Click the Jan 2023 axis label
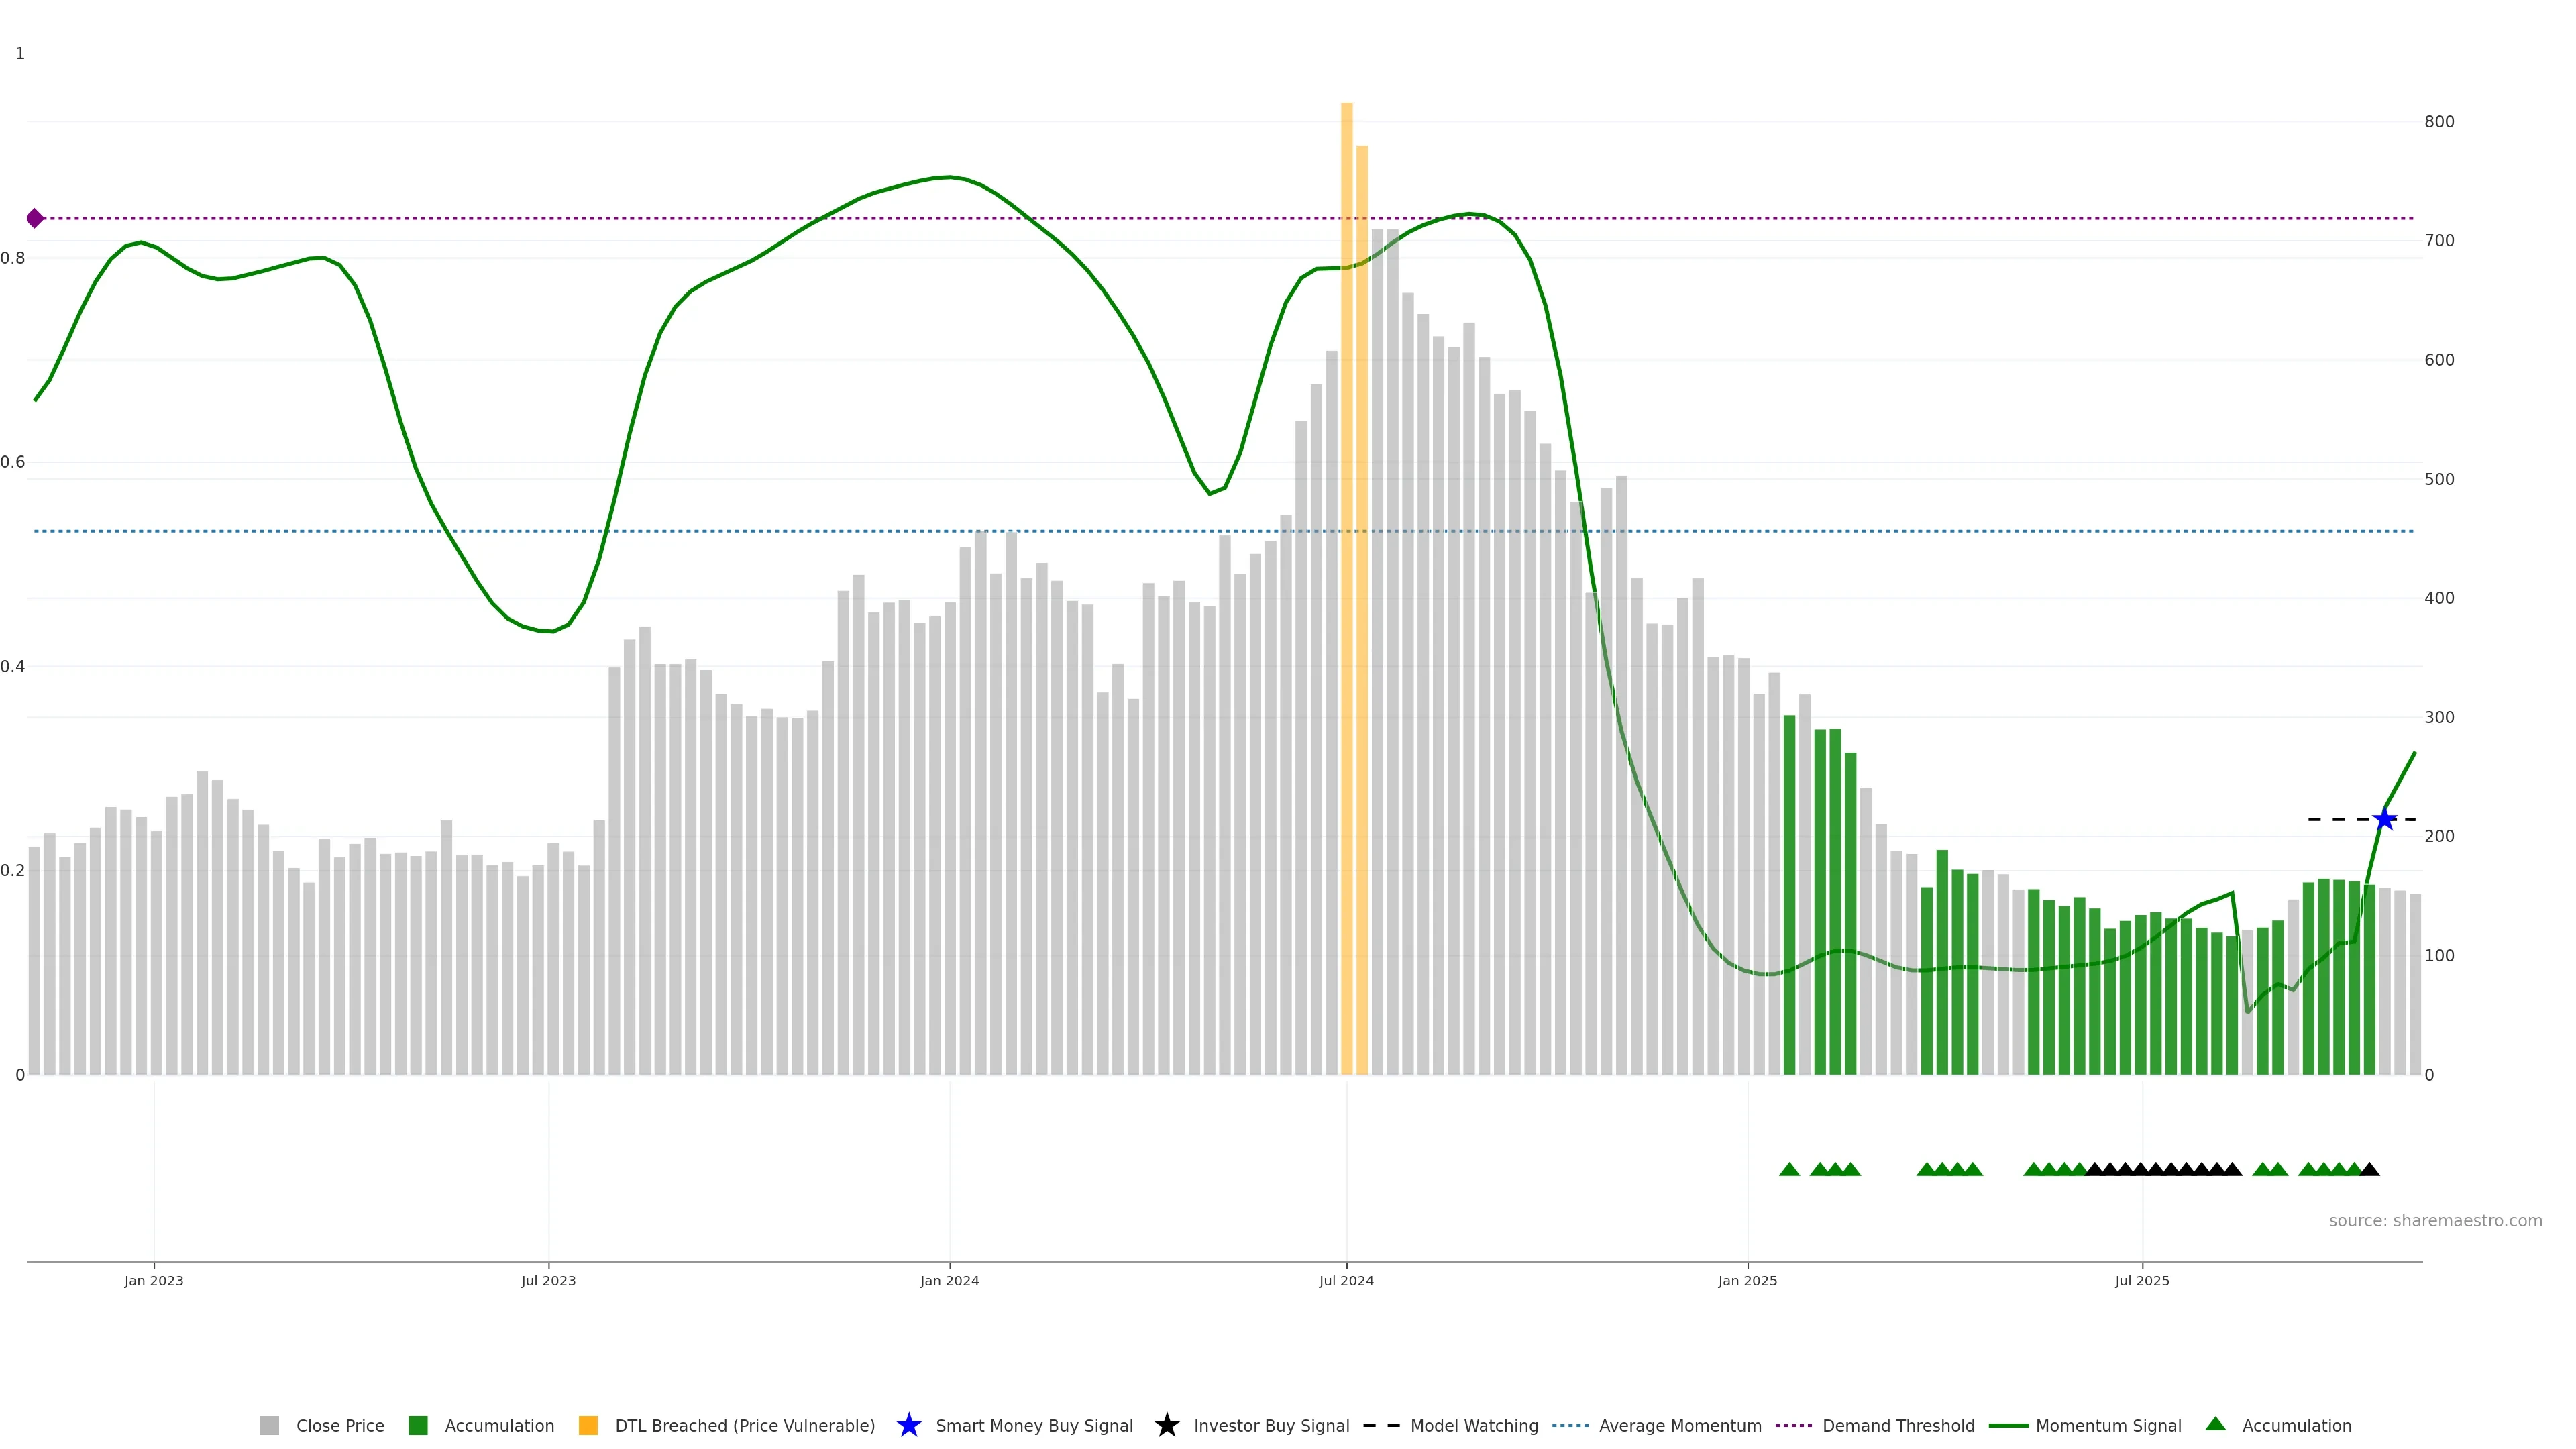This screenshot has height=1449, width=2576. pyautogui.click(x=154, y=1280)
